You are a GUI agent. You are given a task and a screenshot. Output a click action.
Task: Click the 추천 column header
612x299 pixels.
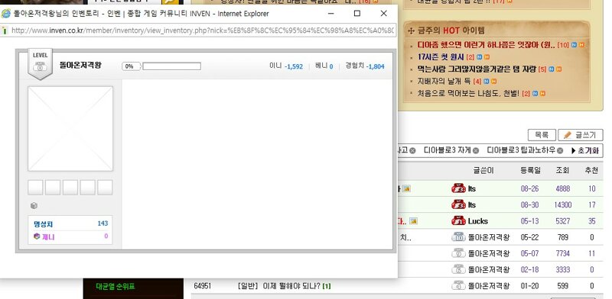coord(591,170)
